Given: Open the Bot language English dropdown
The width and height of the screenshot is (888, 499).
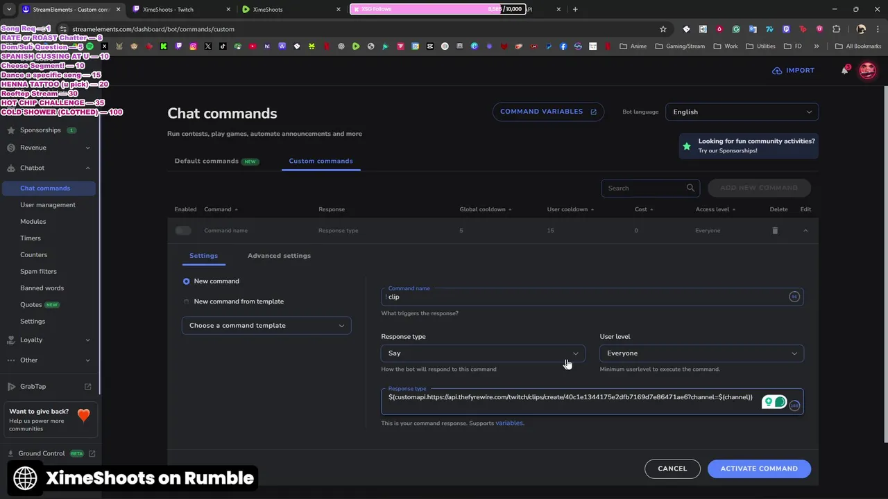Looking at the screenshot, I should [742, 112].
